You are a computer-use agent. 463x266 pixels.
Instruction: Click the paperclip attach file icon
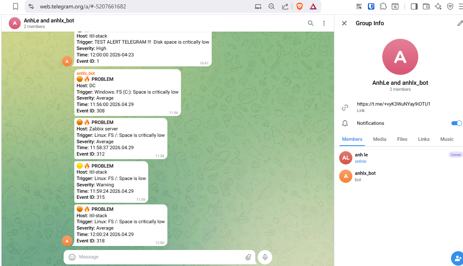(248, 257)
